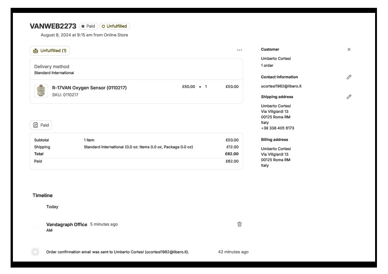Click the Paid status badge in header

88,26
